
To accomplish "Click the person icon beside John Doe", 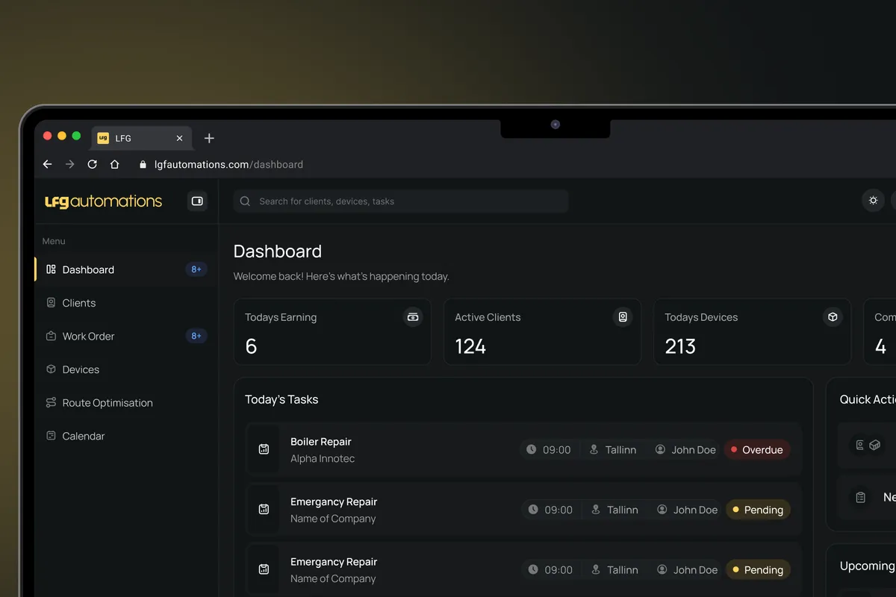I will point(660,449).
